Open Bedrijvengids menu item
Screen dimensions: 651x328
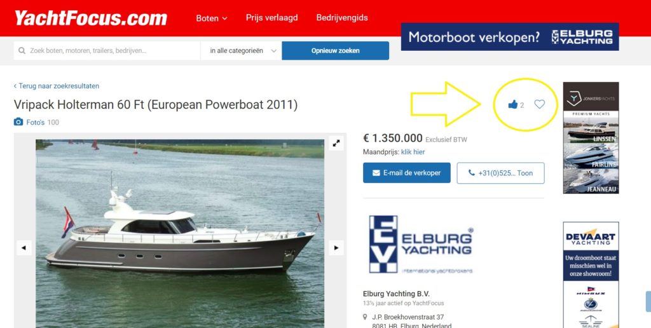(x=342, y=18)
